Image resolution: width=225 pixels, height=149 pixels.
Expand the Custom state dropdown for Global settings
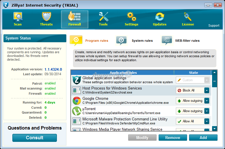coord(207,80)
